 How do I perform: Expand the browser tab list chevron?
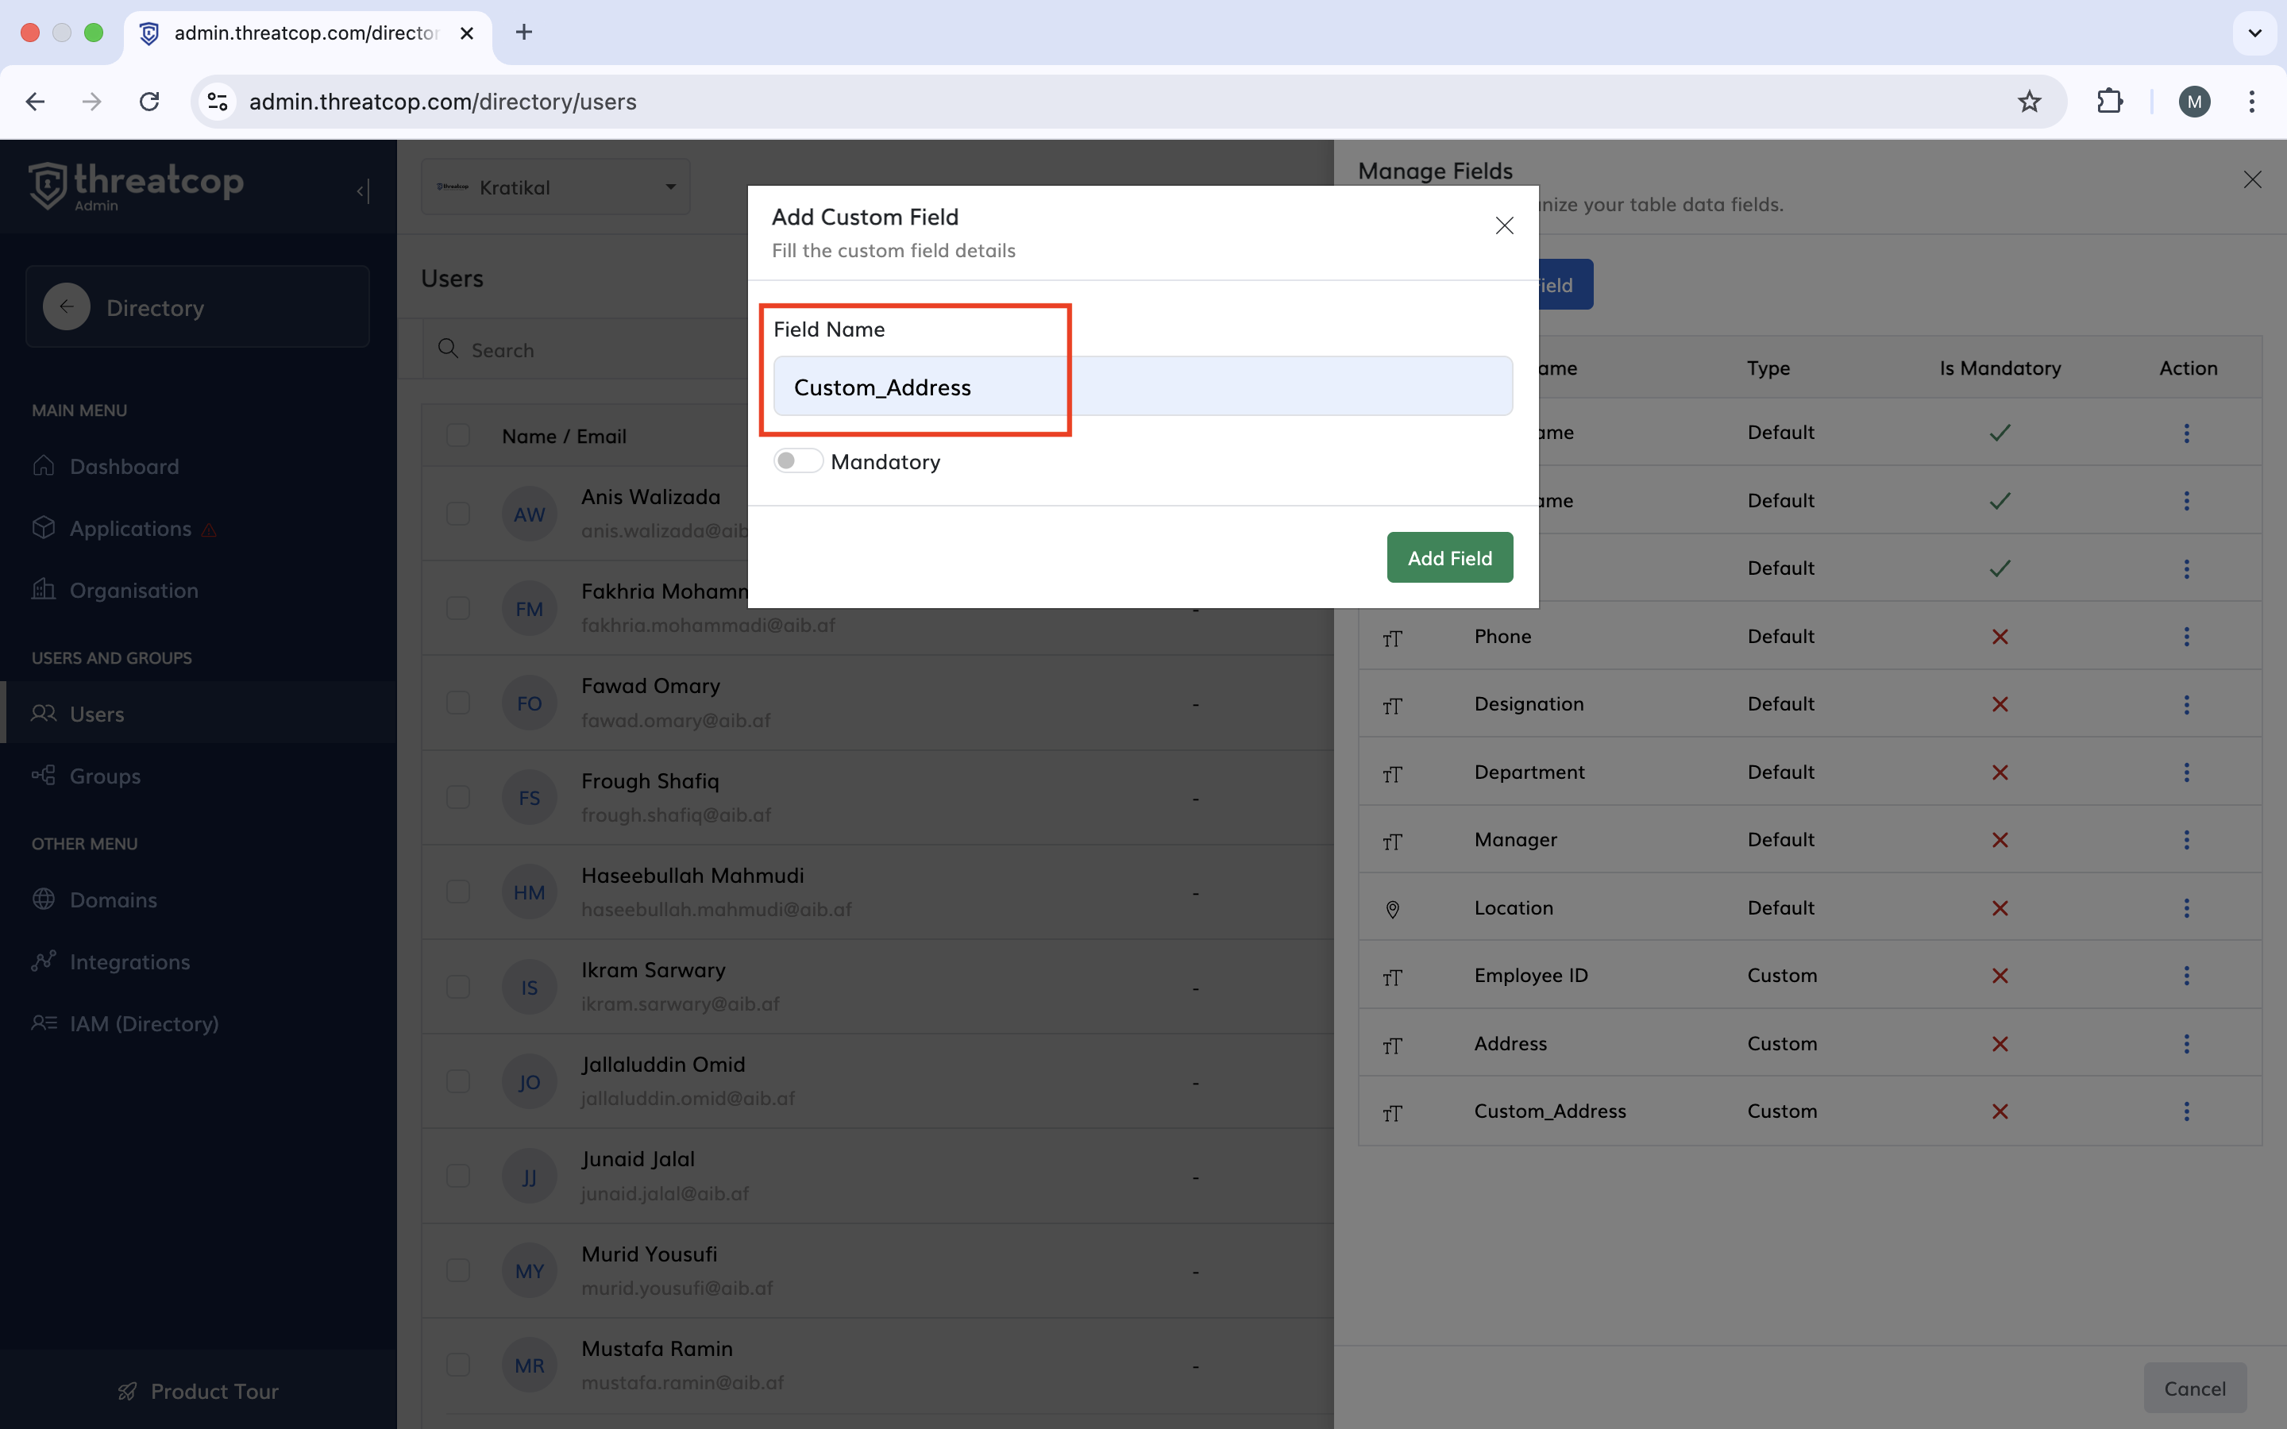[2254, 33]
